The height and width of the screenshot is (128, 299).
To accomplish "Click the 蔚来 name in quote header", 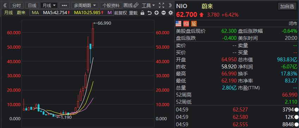I will click(207, 6).
